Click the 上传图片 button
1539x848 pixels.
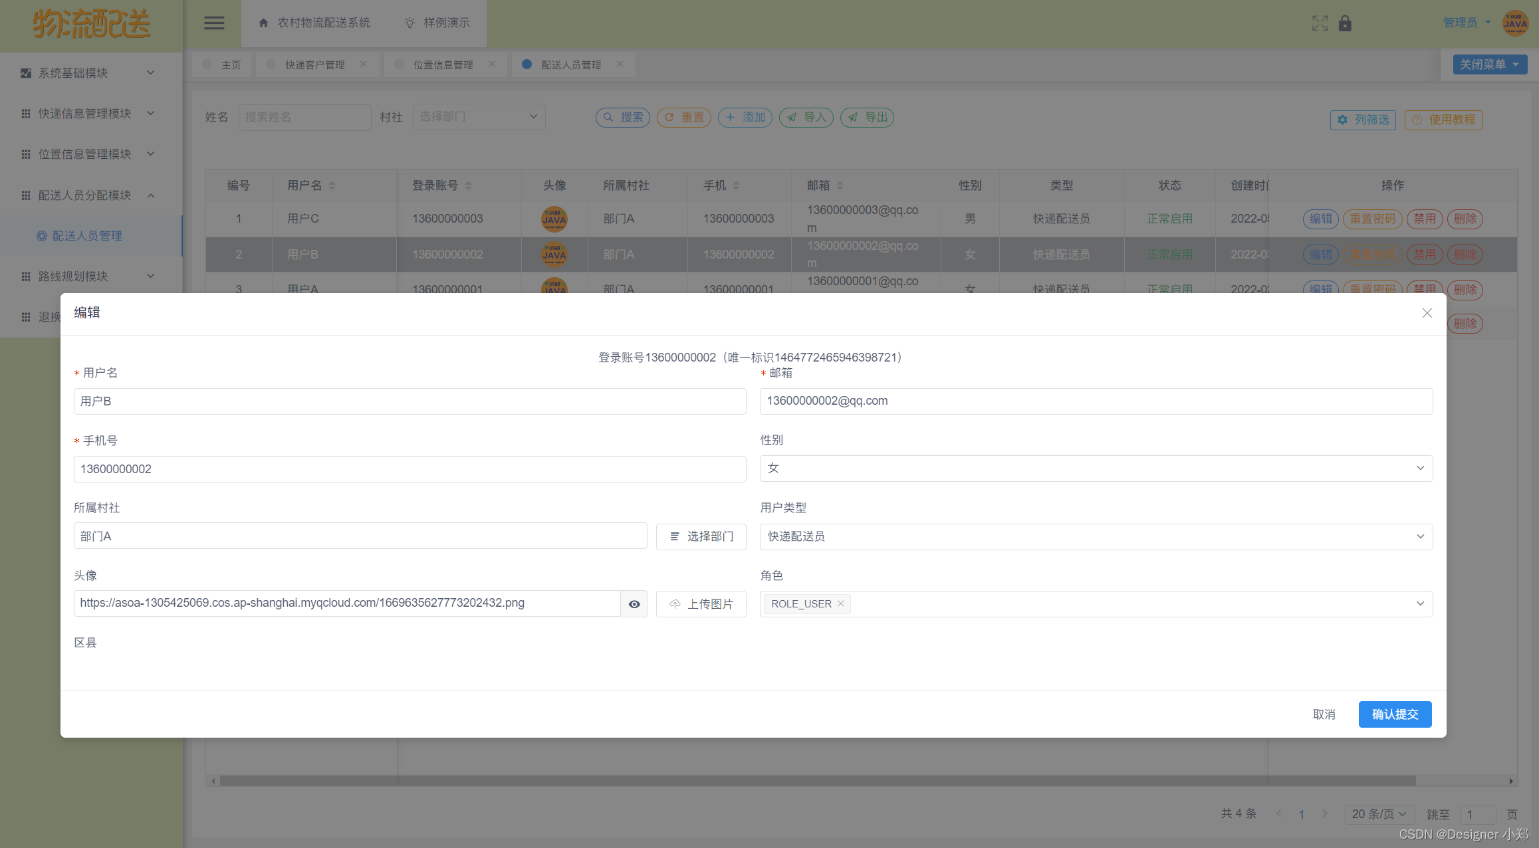tap(701, 604)
